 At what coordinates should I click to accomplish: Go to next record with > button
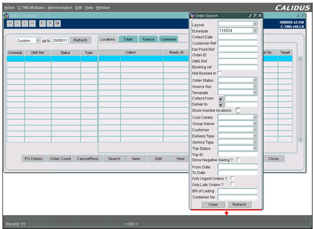point(25,23)
